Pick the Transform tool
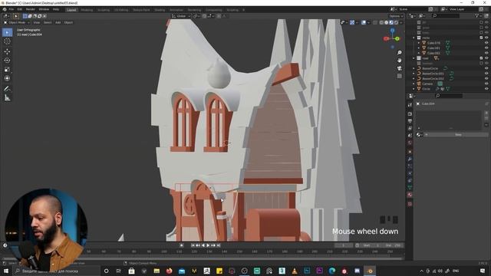The height and width of the screenshot is (276, 491). click(7, 78)
